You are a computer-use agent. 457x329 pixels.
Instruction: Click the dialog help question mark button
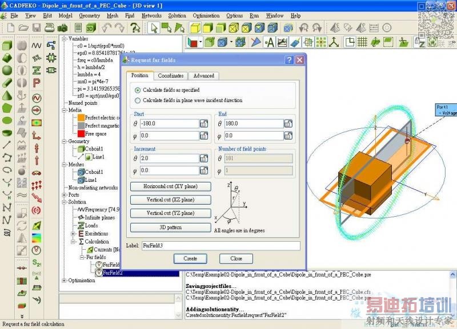click(289, 60)
